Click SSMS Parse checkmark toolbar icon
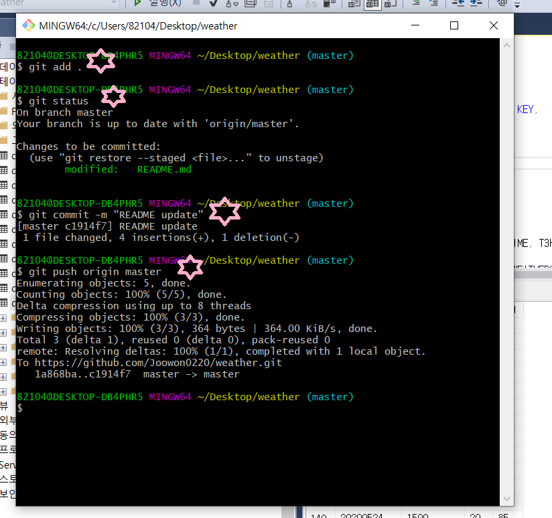 213,3
